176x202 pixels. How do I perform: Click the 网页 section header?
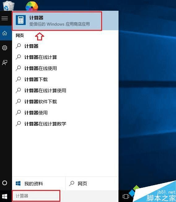coord(20,35)
